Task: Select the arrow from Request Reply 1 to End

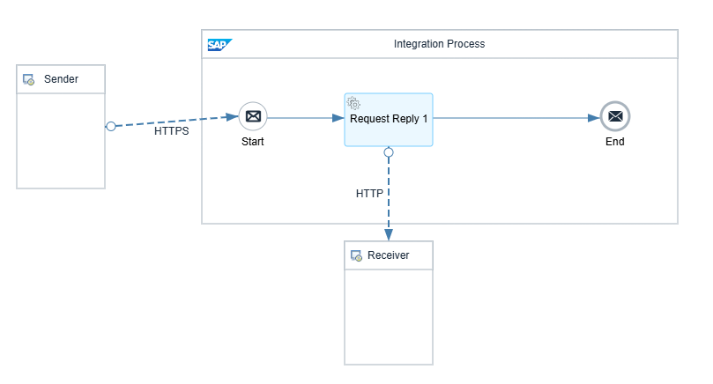Action: [x=516, y=118]
